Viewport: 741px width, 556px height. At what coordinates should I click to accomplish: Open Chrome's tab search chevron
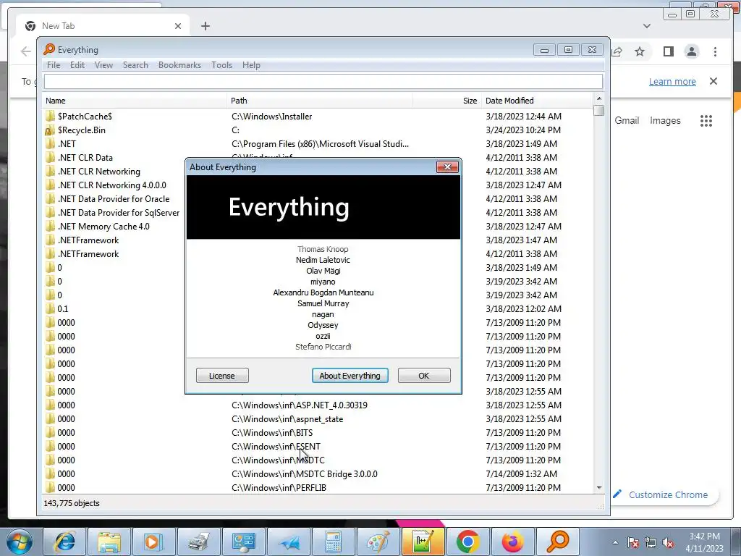646,26
